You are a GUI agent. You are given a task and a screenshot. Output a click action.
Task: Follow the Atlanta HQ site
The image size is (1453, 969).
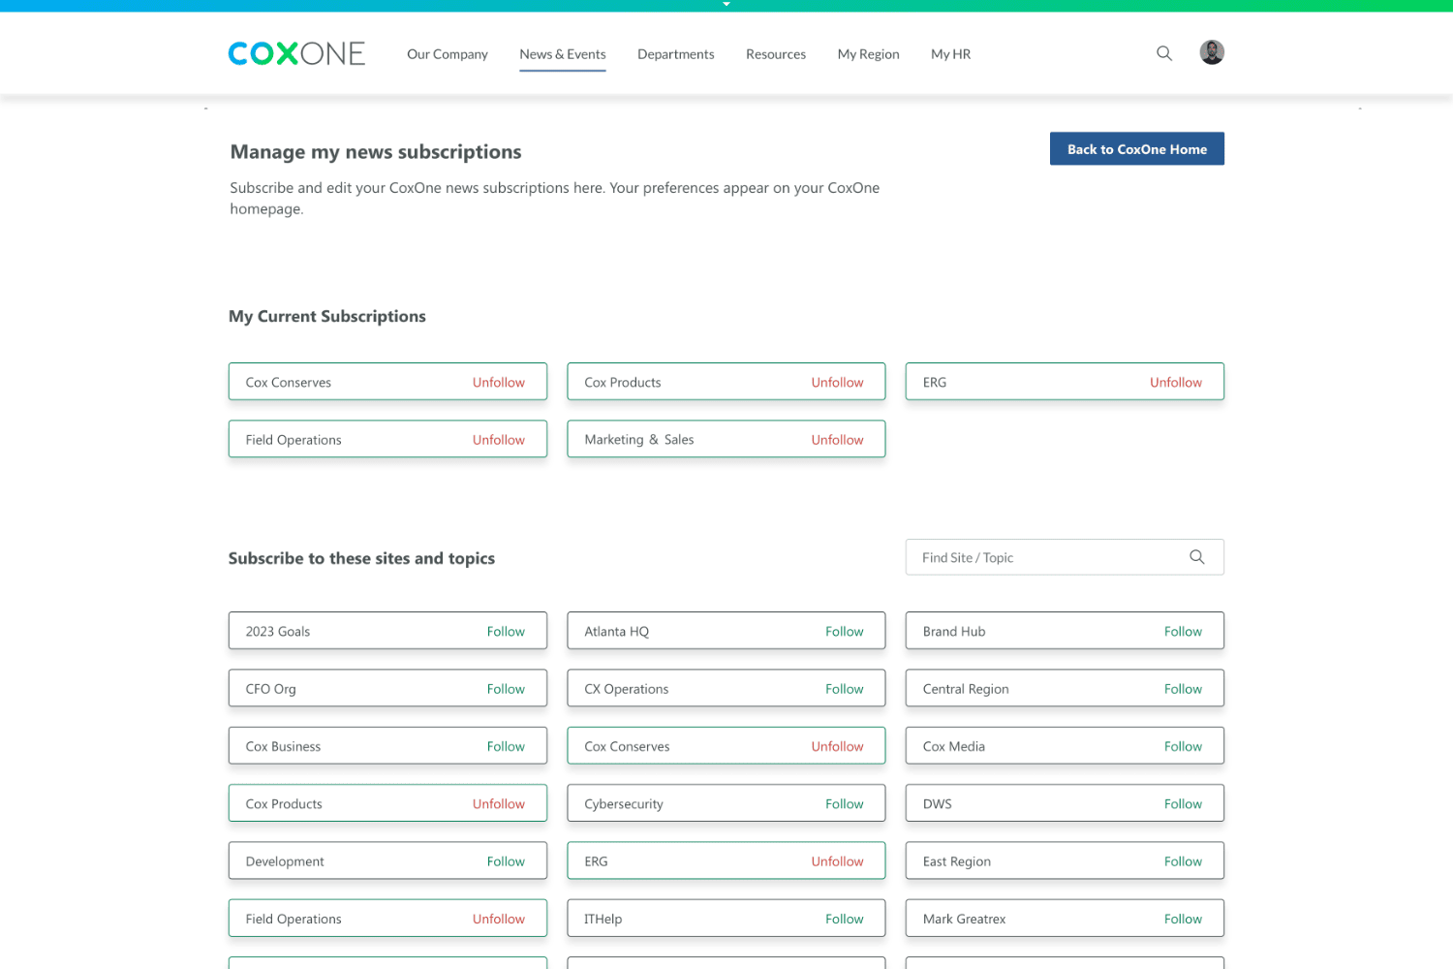pyautogui.click(x=845, y=632)
